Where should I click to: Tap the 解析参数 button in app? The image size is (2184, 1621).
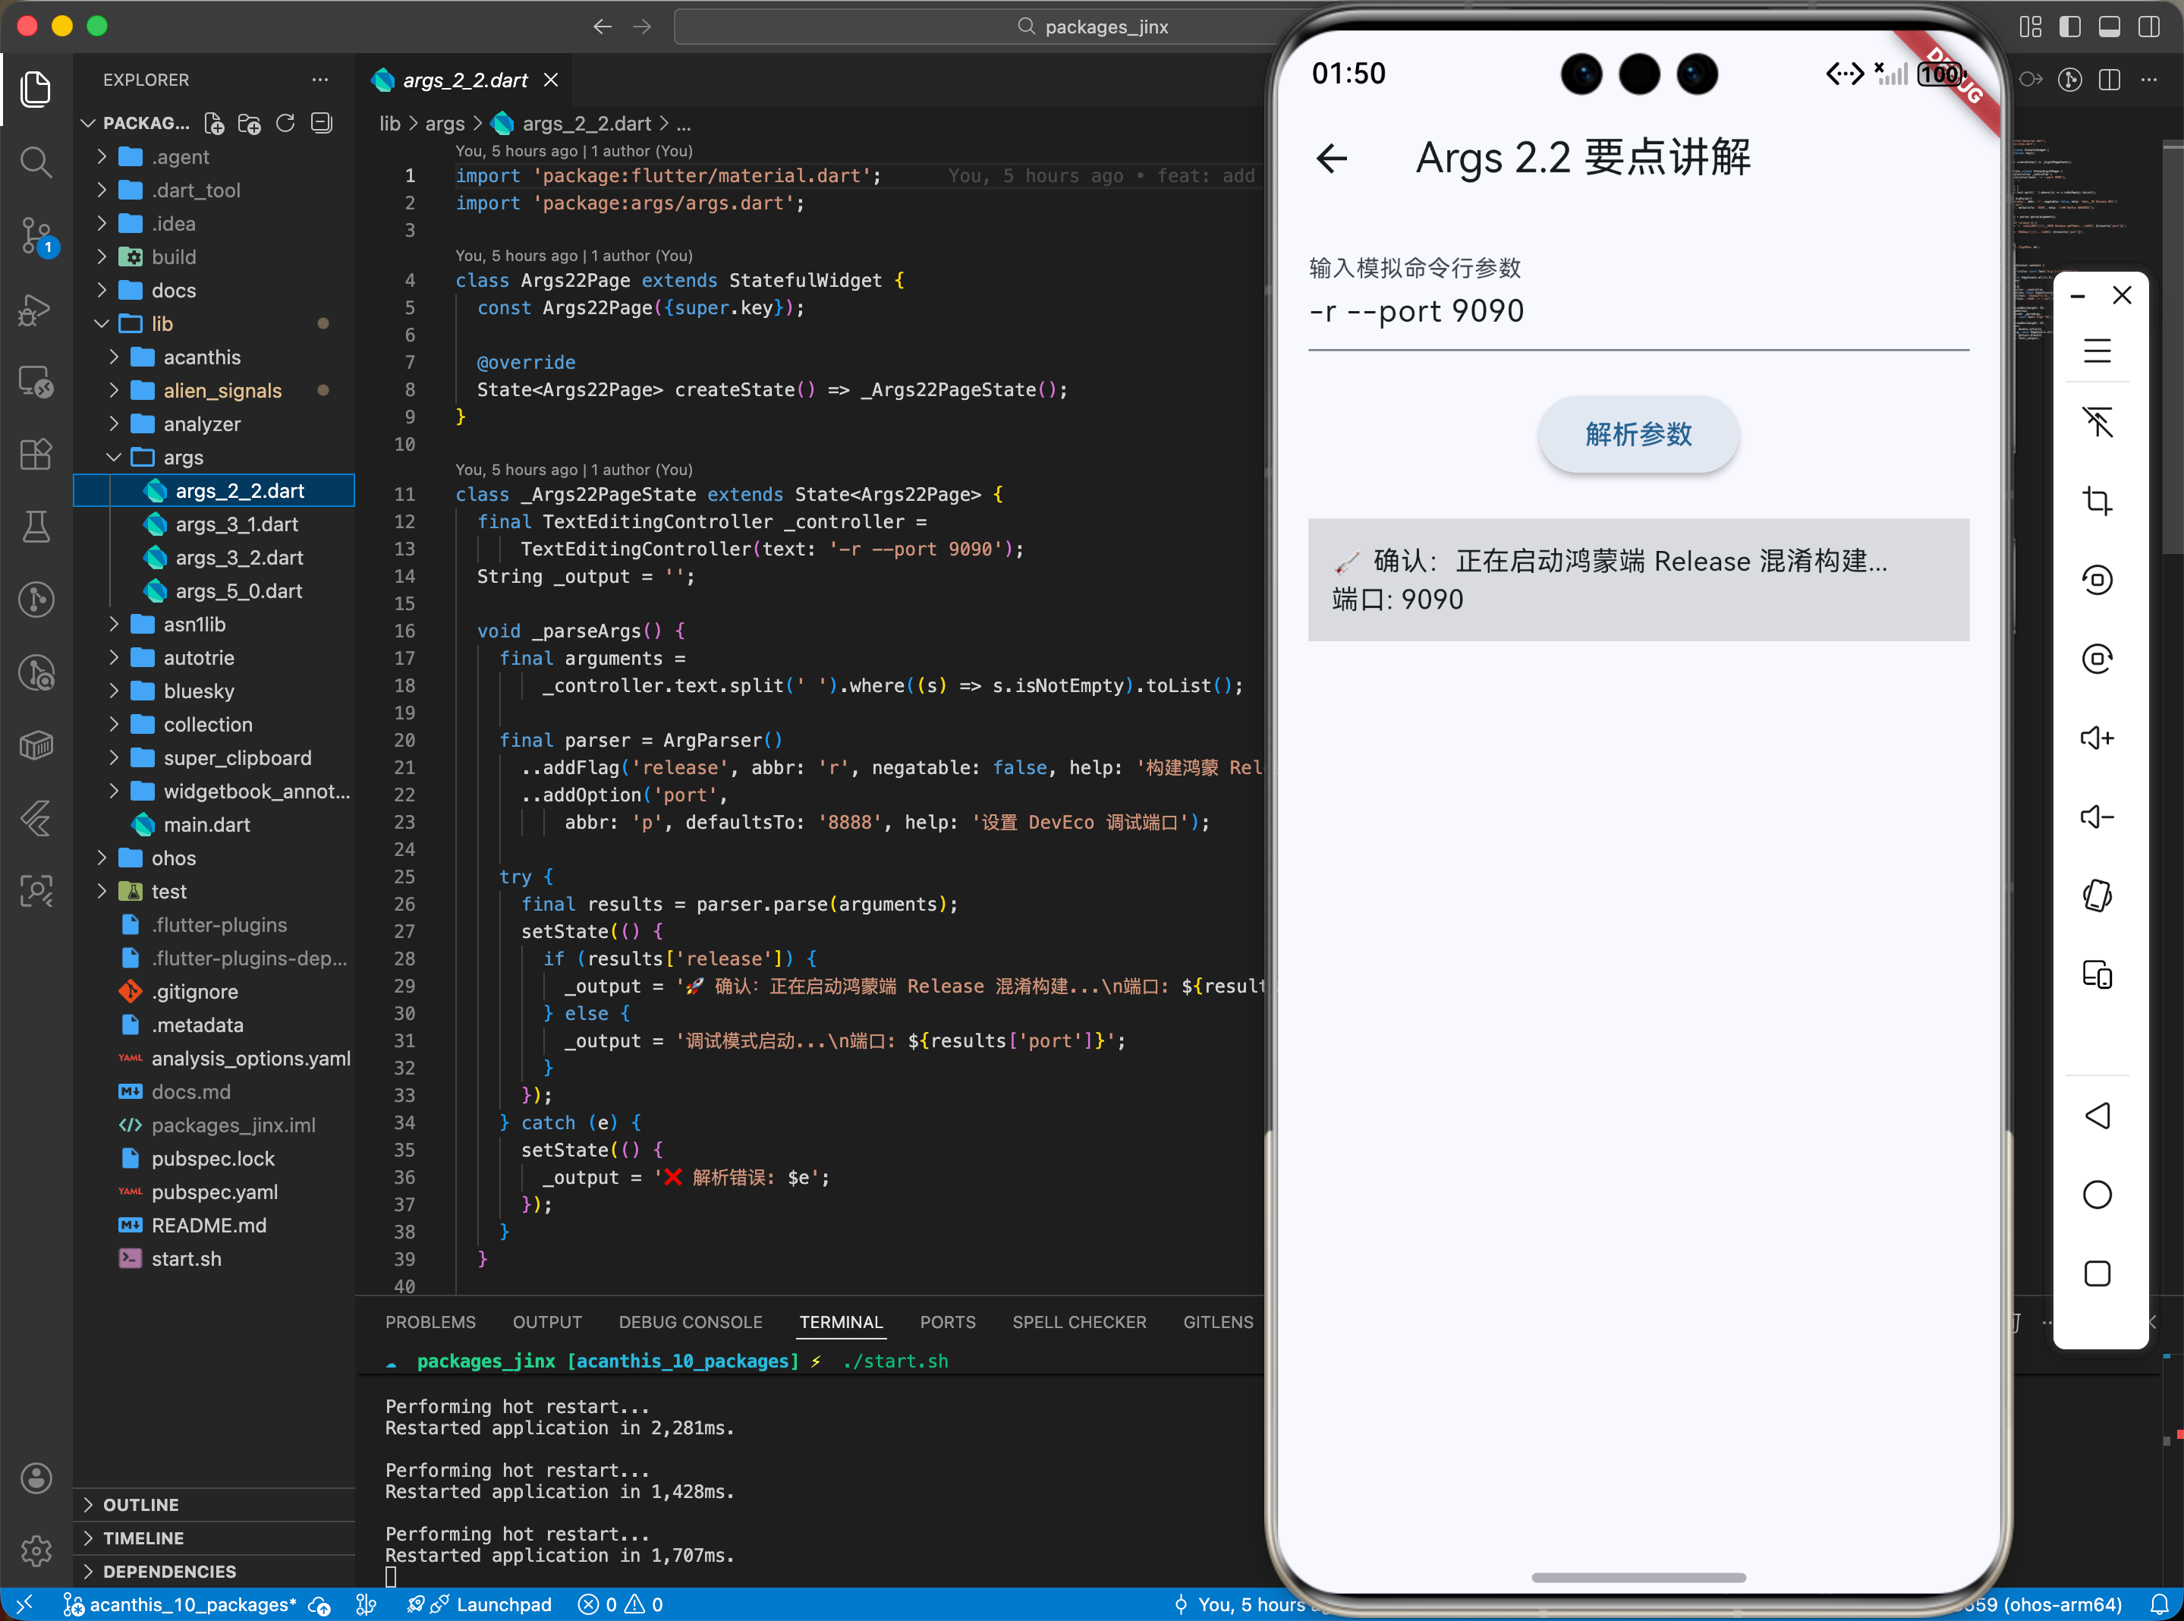pyautogui.click(x=1638, y=435)
